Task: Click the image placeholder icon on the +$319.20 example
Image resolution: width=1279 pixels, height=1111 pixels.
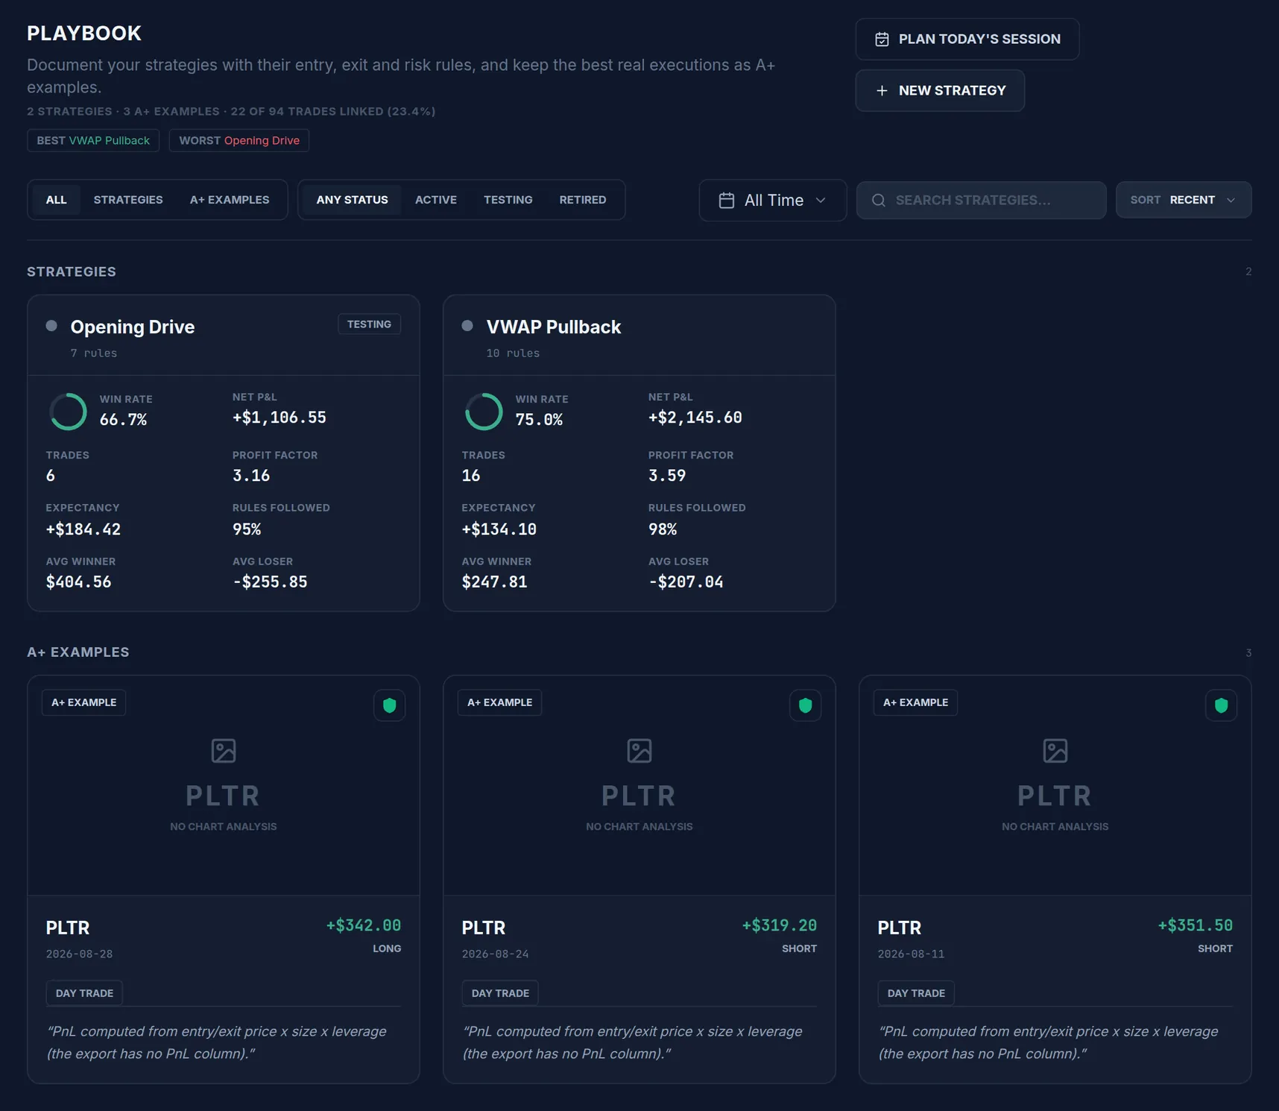Action: pyautogui.click(x=639, y=751)
